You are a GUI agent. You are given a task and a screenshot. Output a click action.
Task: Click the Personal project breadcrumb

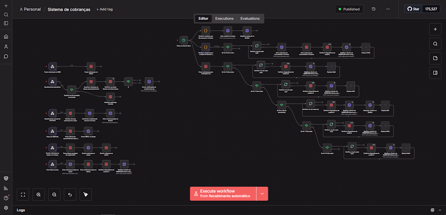pos(30,9)
